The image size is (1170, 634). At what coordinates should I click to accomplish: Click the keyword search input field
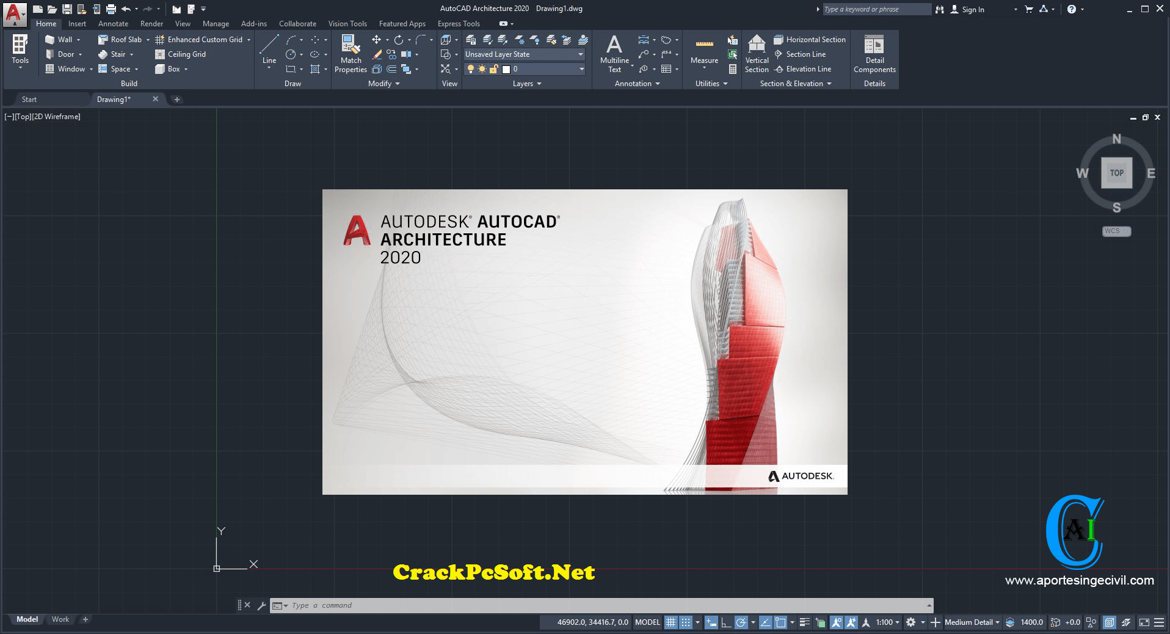877,9
